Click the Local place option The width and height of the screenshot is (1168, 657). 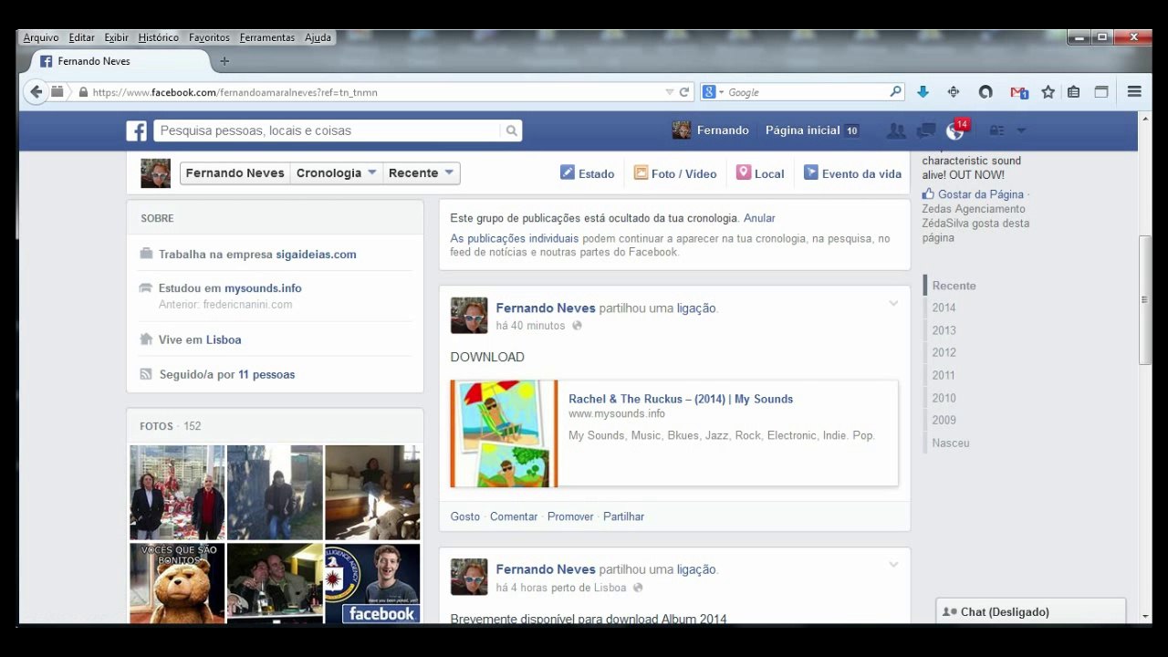760,173
